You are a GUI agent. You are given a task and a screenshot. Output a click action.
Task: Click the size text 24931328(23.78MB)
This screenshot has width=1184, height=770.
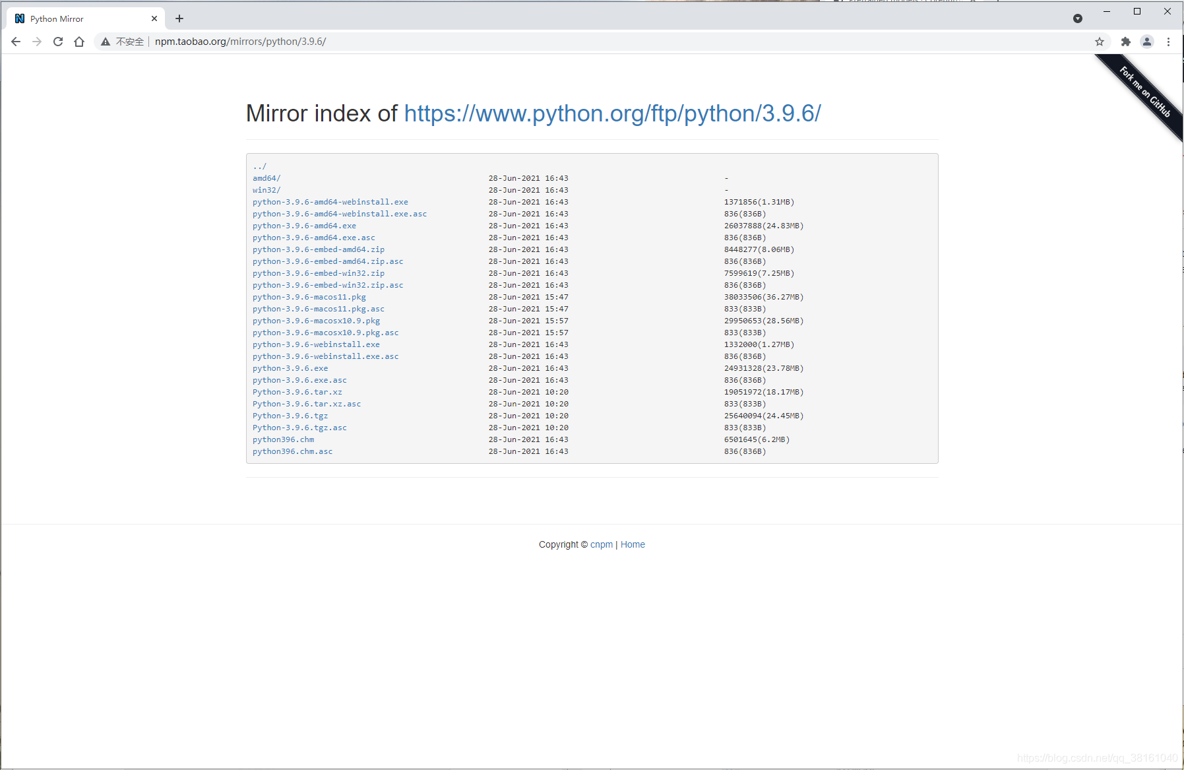pyautogui.click(x=764, y=368)
